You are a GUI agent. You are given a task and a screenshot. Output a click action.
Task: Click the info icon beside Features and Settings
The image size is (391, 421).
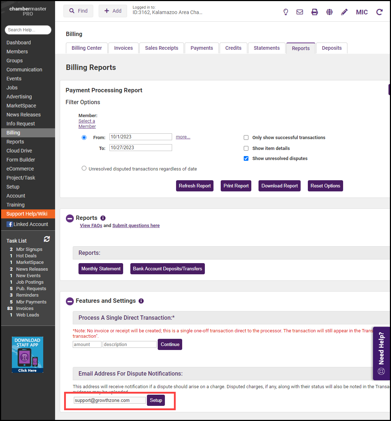pos(141,301)
